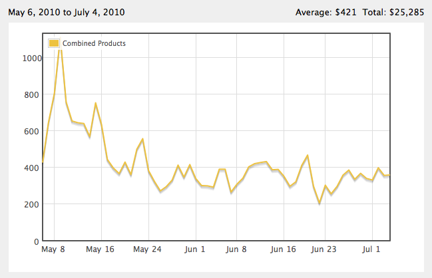The height and width of the screenshot is (278, 432).
Task: Click the 'Jun 1' x-axis label
Action: coord(195,249)
